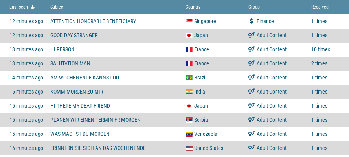Screen dimensions: 349x157
Task: Click the 10 times received count
Action: point(320,49)
